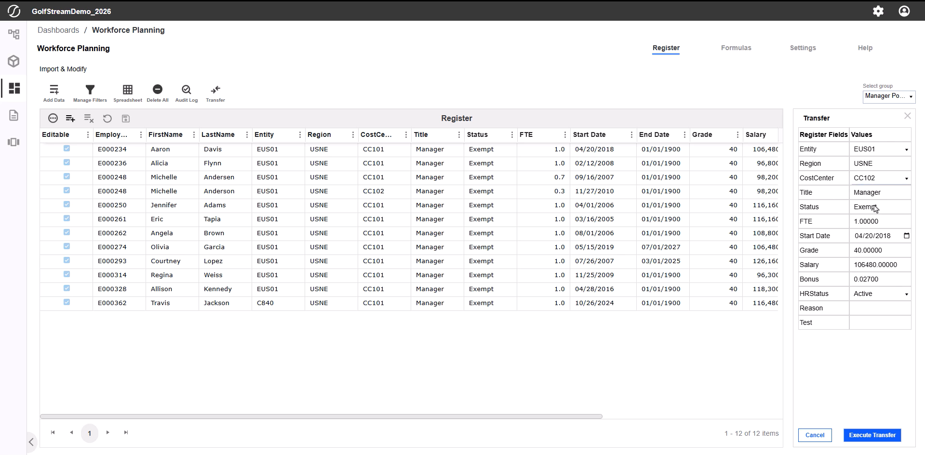
Task: Click the Execute Transfer button
Action: point(872,435)
